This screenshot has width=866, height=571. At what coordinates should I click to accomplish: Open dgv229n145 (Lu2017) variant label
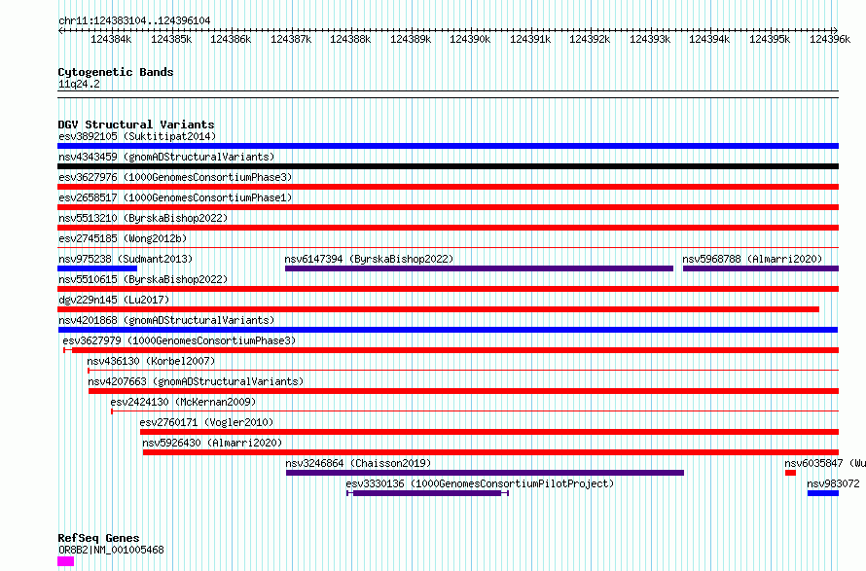click(x=114, y=300)
